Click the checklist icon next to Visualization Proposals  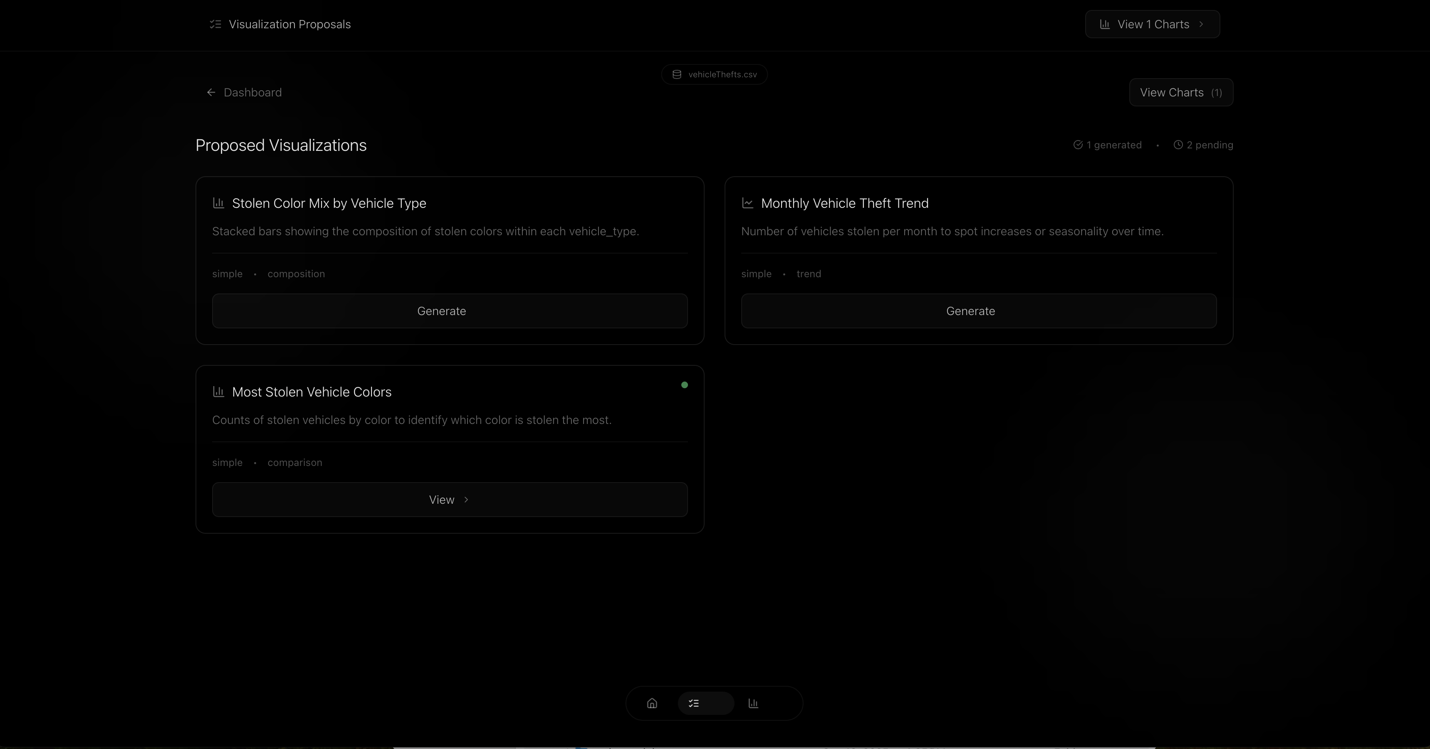pyautogui.click(x=215, y=25)
